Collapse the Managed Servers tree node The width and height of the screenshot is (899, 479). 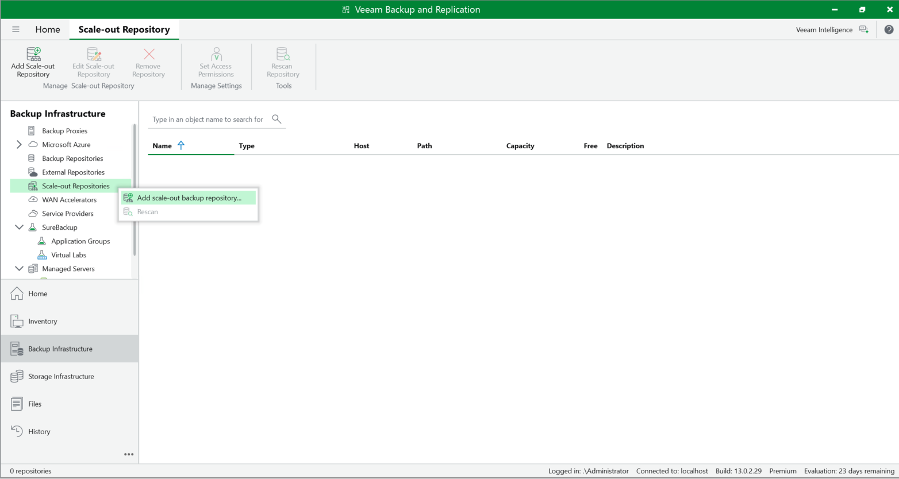pos(19,269)
